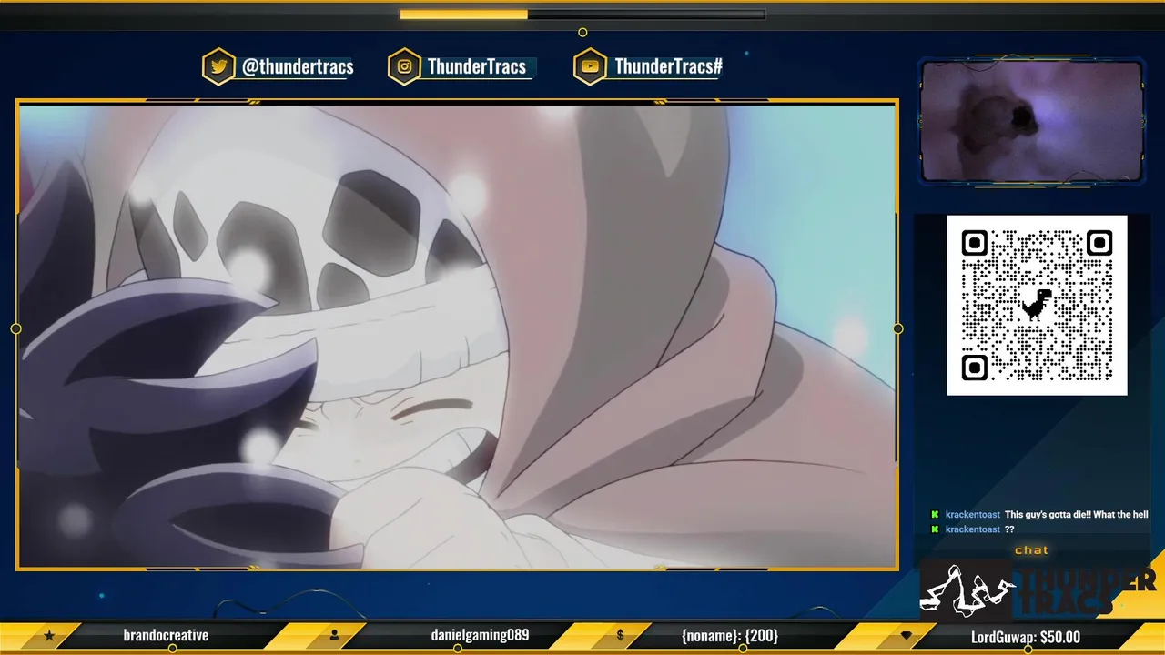Click the anime video gameplay frame

(457, 335)
